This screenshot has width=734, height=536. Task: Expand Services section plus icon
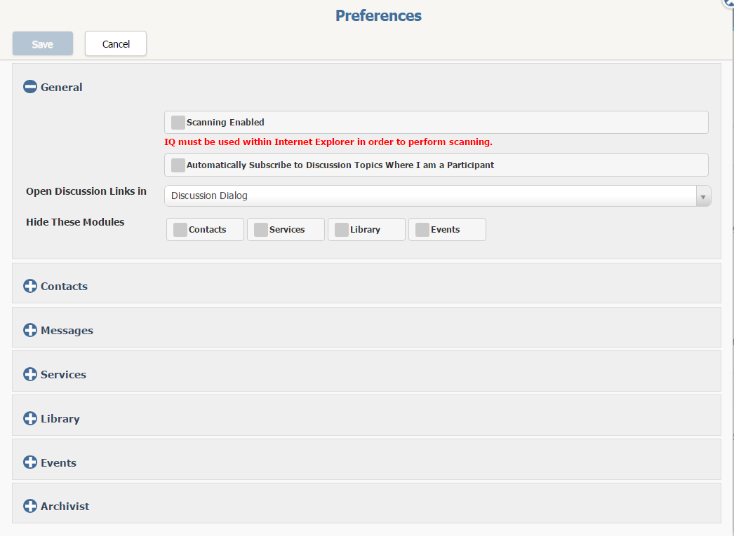pos(30,374)
